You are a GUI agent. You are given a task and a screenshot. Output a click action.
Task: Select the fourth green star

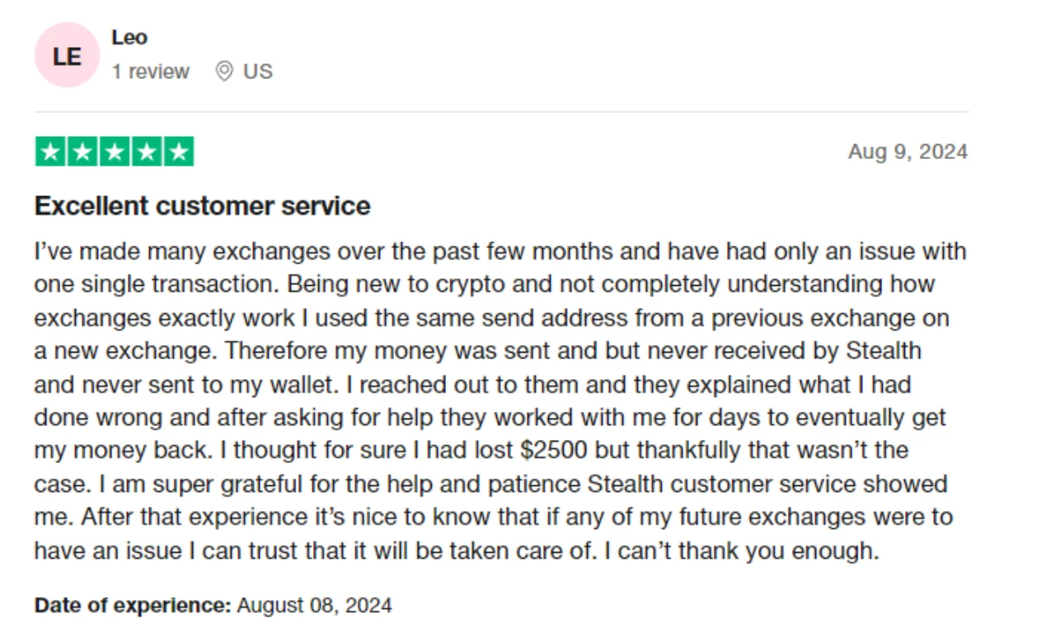[x=147, y=152]
